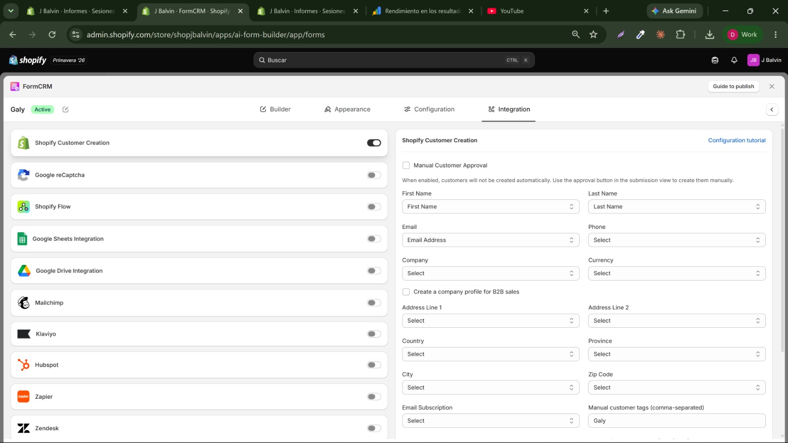
Task: Open the J Balvin account menu
Action: tap(764, 60)
